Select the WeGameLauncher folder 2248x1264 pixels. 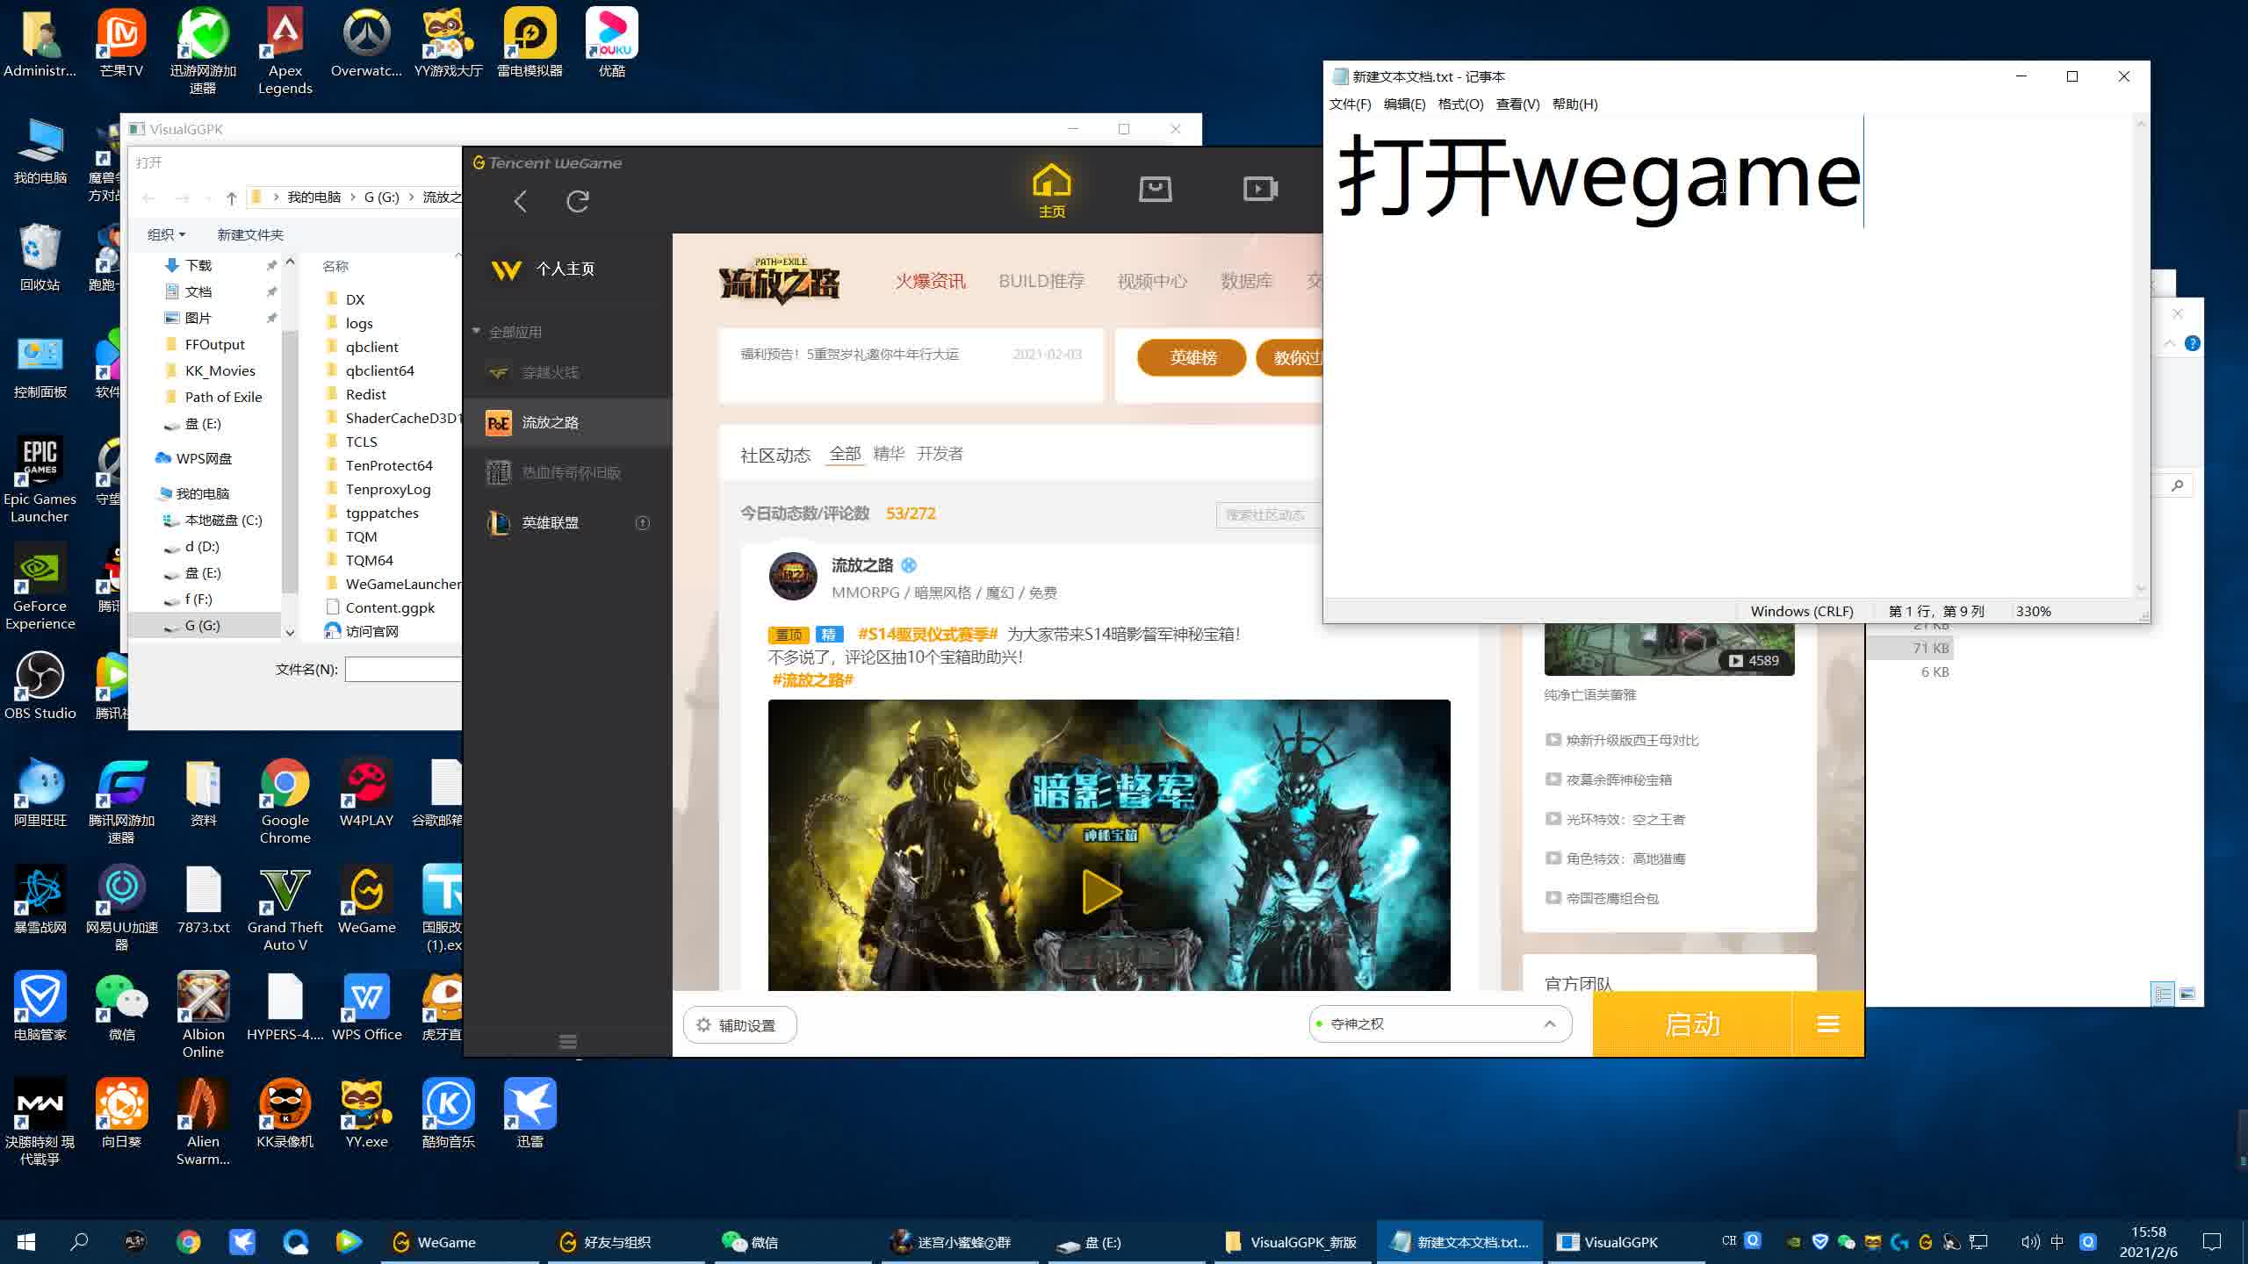394,584
